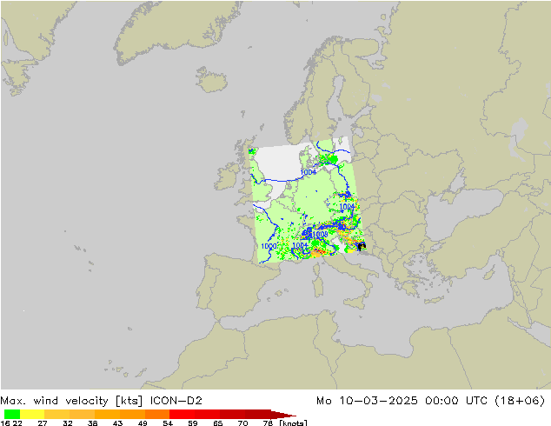The image size is (551, 426).
Task: Click the legend value 78 label
Action: [x=267, y=423]
